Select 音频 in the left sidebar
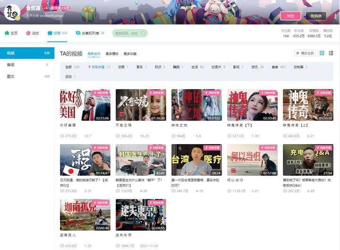Screen dimensions: 340x250 click(27, 65)
